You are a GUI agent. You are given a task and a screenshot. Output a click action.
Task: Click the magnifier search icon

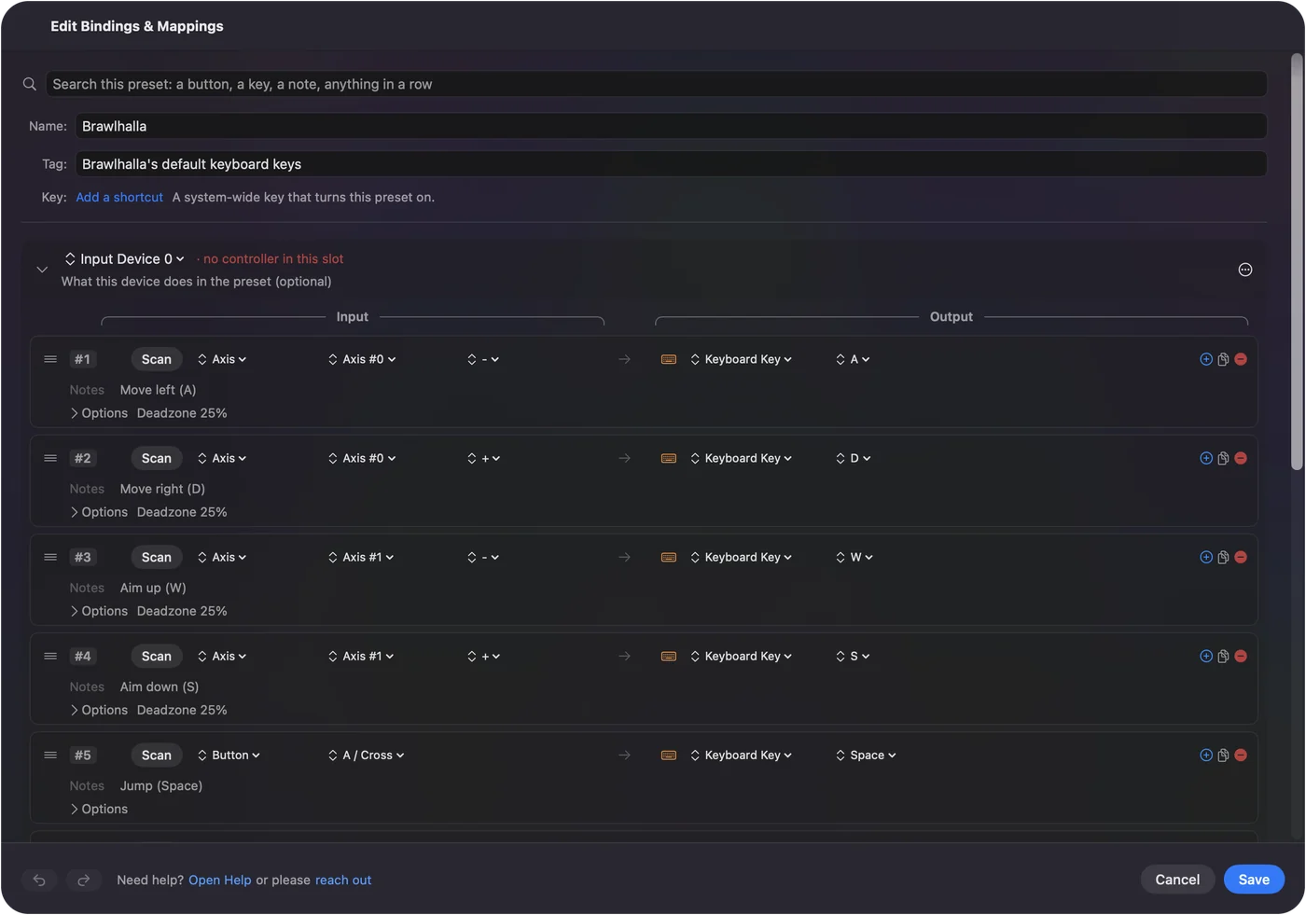[x=30, y=84]
